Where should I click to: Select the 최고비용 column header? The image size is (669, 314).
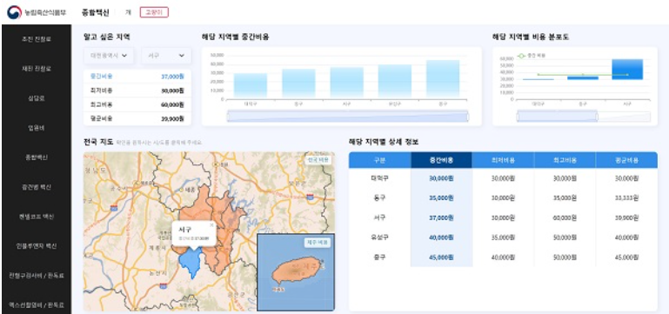click(565, 160)
